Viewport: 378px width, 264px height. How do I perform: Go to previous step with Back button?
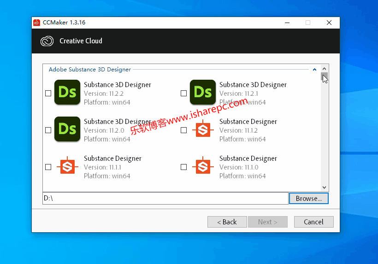pos(227,222)
